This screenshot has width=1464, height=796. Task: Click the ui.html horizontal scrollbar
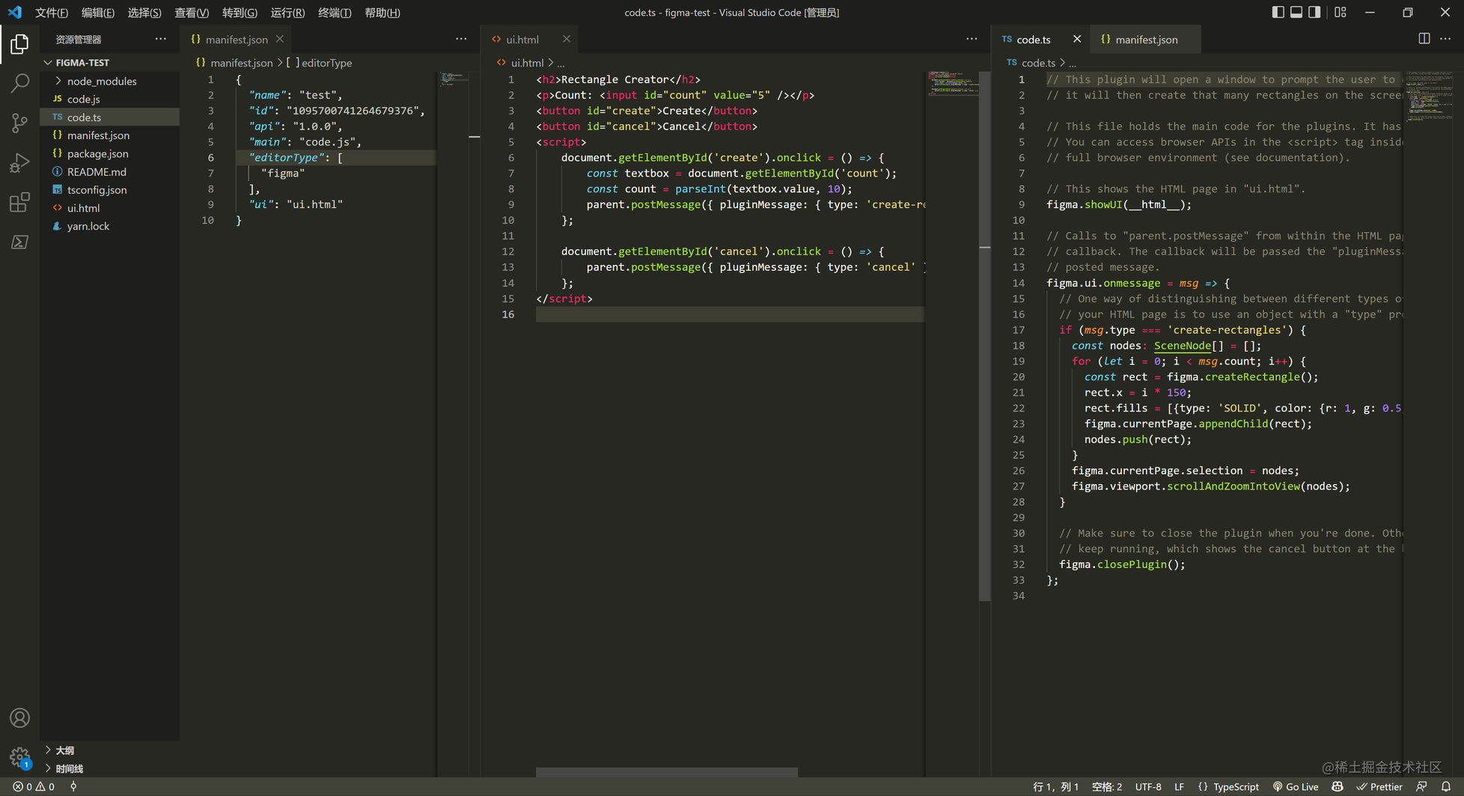coord(667,772)
